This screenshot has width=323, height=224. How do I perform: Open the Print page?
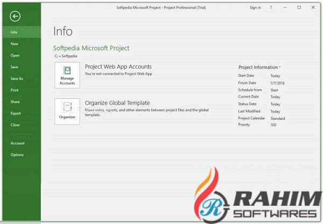(22, 90)
